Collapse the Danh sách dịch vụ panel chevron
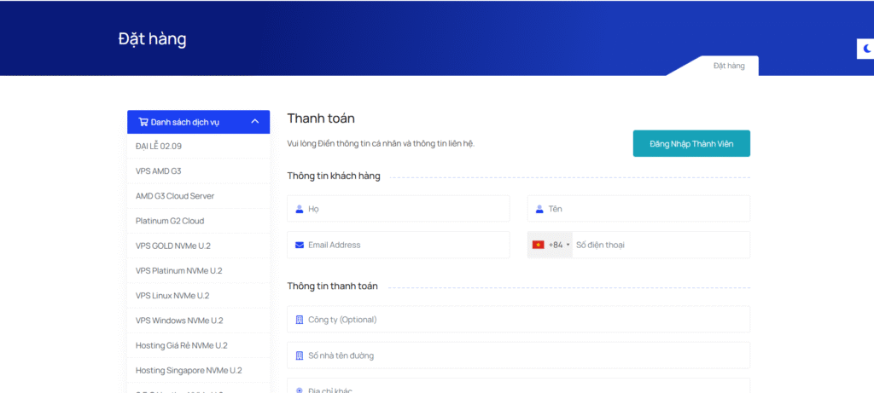The width and height of the screenshot is (874, 393). coord(254,122)
